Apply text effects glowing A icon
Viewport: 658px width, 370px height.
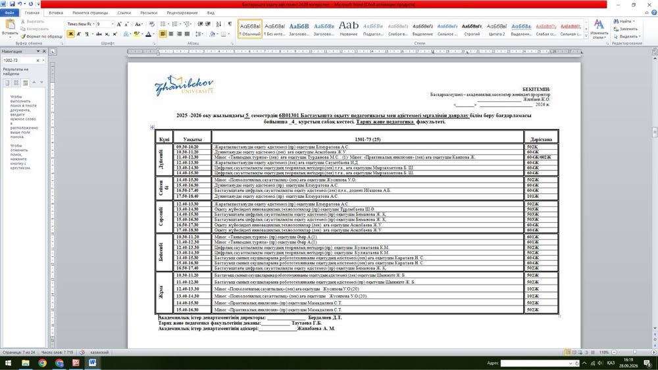pos(126,34)
